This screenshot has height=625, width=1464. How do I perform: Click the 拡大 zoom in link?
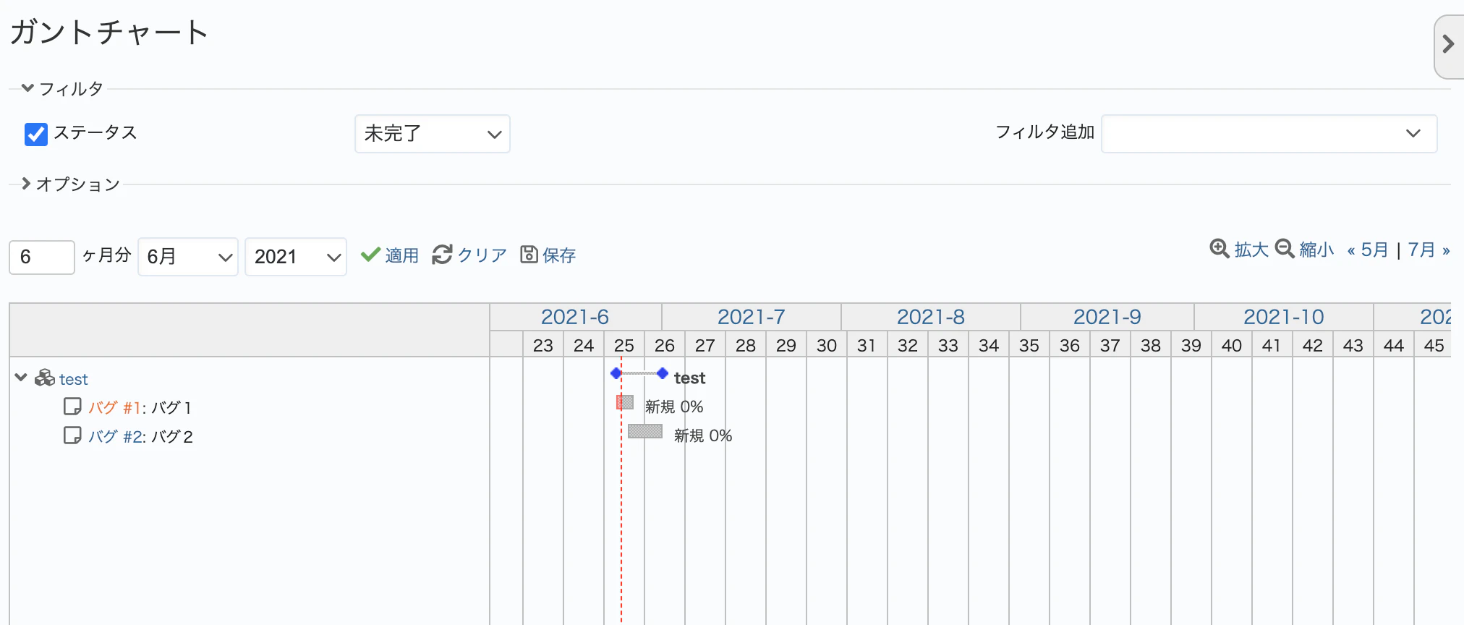point(1251,250)
